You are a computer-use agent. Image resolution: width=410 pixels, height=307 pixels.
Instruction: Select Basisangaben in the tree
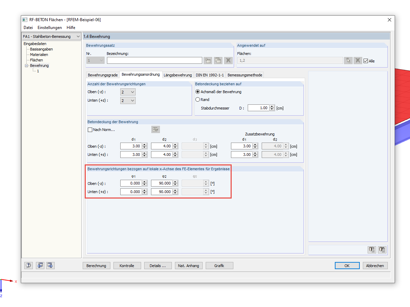tap(41, 49)
